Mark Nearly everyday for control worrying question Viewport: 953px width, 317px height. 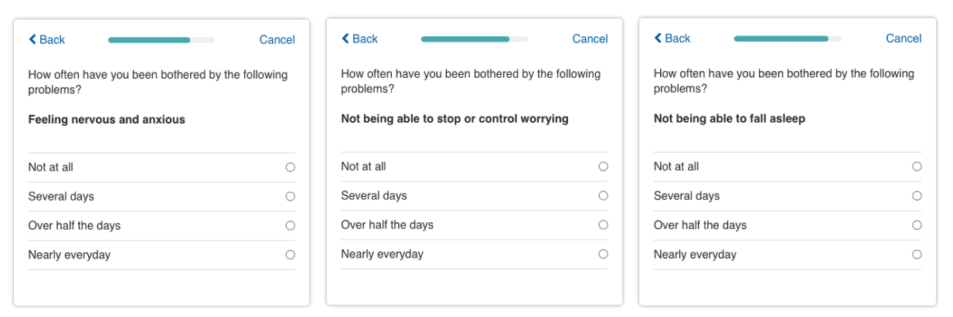point(604,254)
